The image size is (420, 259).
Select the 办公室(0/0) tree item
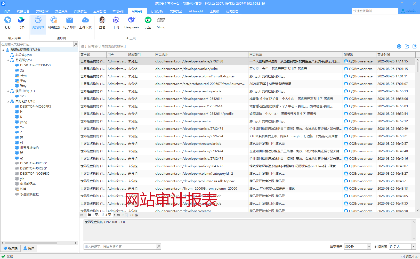(x=23, y=55)
